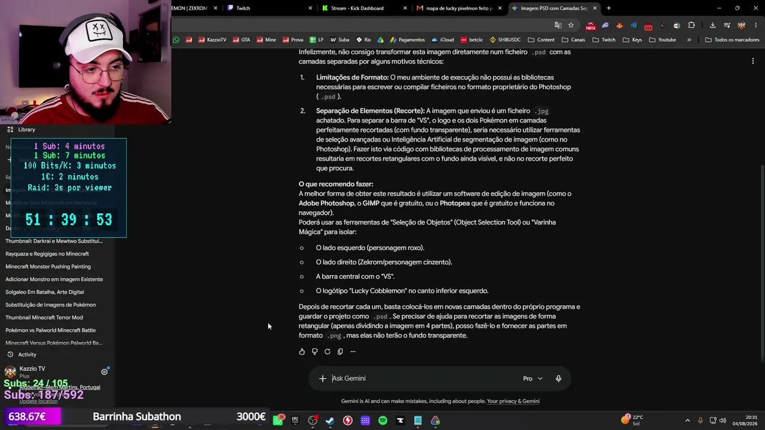Open the Activity section in sidebar
Screen dimensions: 765x430
(27, 355)
